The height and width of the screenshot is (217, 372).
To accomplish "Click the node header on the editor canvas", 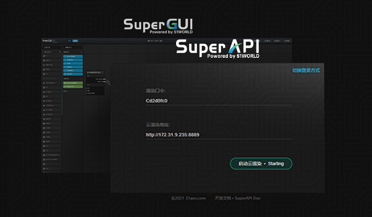I will 95,72.
